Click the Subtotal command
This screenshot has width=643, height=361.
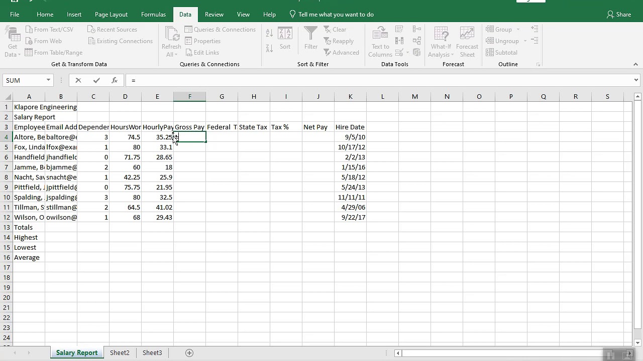click(x=501, y=53)
